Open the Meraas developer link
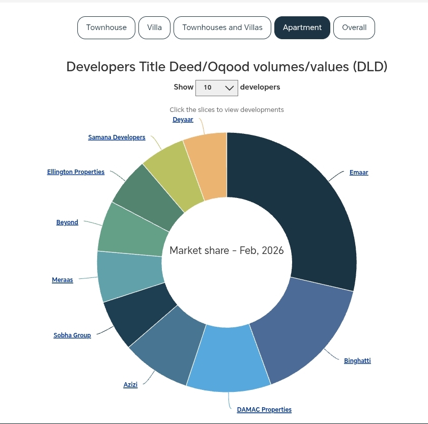Image resolution: width=428 pixels, height=424 pixels. [x=62, y=279]
